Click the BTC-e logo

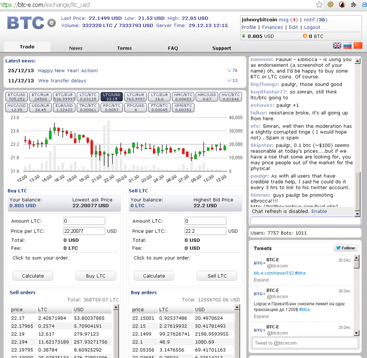(x=31, y=23)
